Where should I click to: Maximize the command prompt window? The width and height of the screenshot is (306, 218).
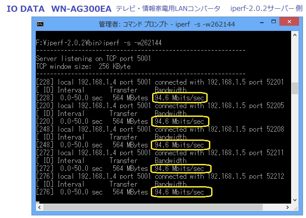pyautogui.click(x=274, y=22)
